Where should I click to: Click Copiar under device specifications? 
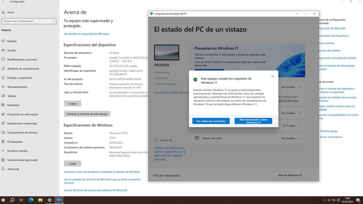click(x=73, y=104)
